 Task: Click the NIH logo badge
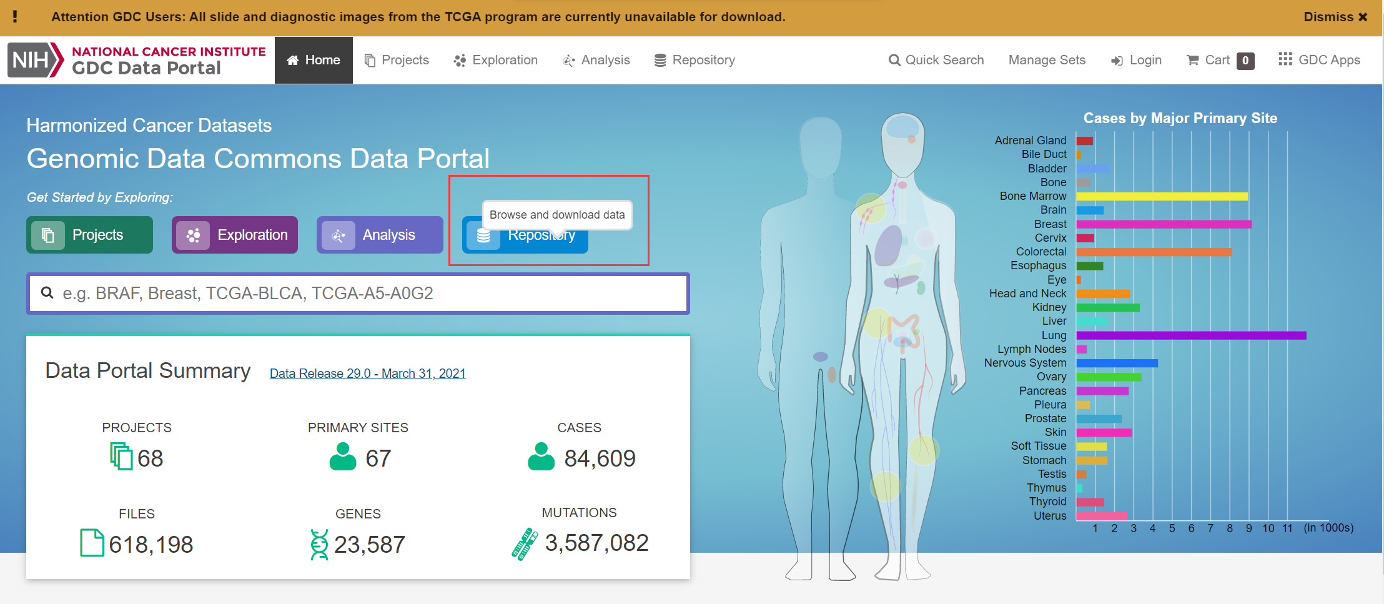click(x=36, y=60)
